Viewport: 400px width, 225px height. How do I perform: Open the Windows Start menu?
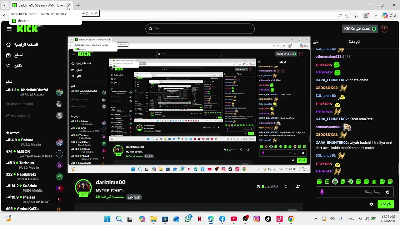click(x=107, y=219)
